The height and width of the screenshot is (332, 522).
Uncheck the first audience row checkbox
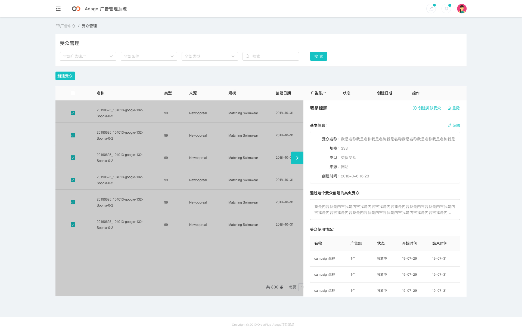pyautogui.click(x=73, y=113)
